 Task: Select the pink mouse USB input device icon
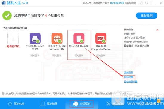coord(79,39)
